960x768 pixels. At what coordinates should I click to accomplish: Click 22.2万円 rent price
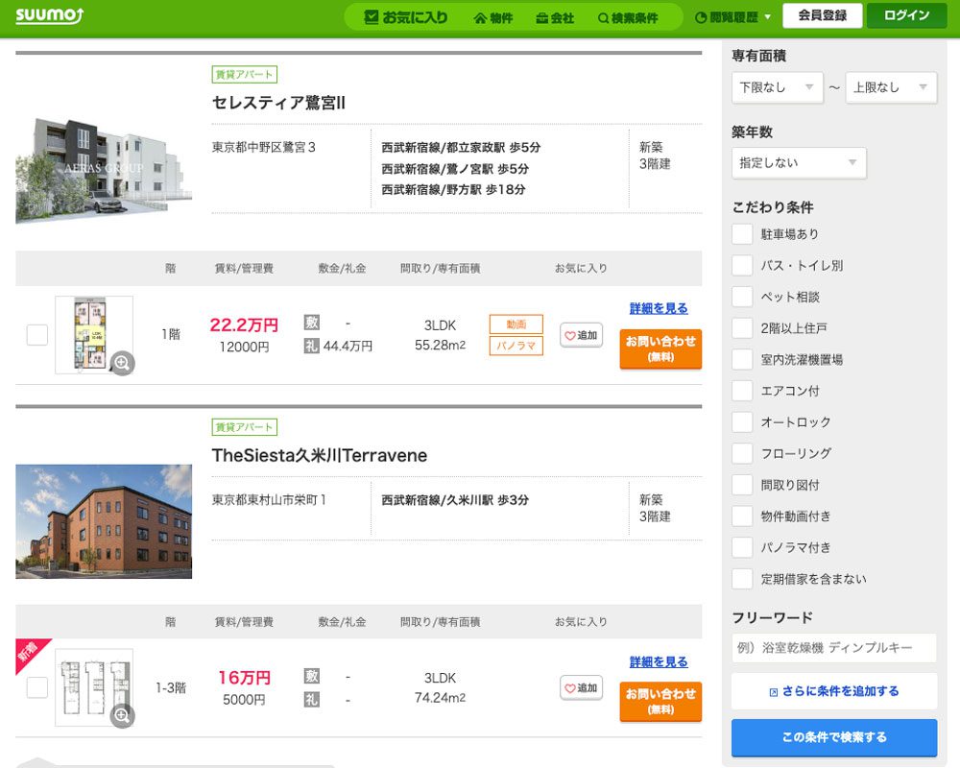244,324
